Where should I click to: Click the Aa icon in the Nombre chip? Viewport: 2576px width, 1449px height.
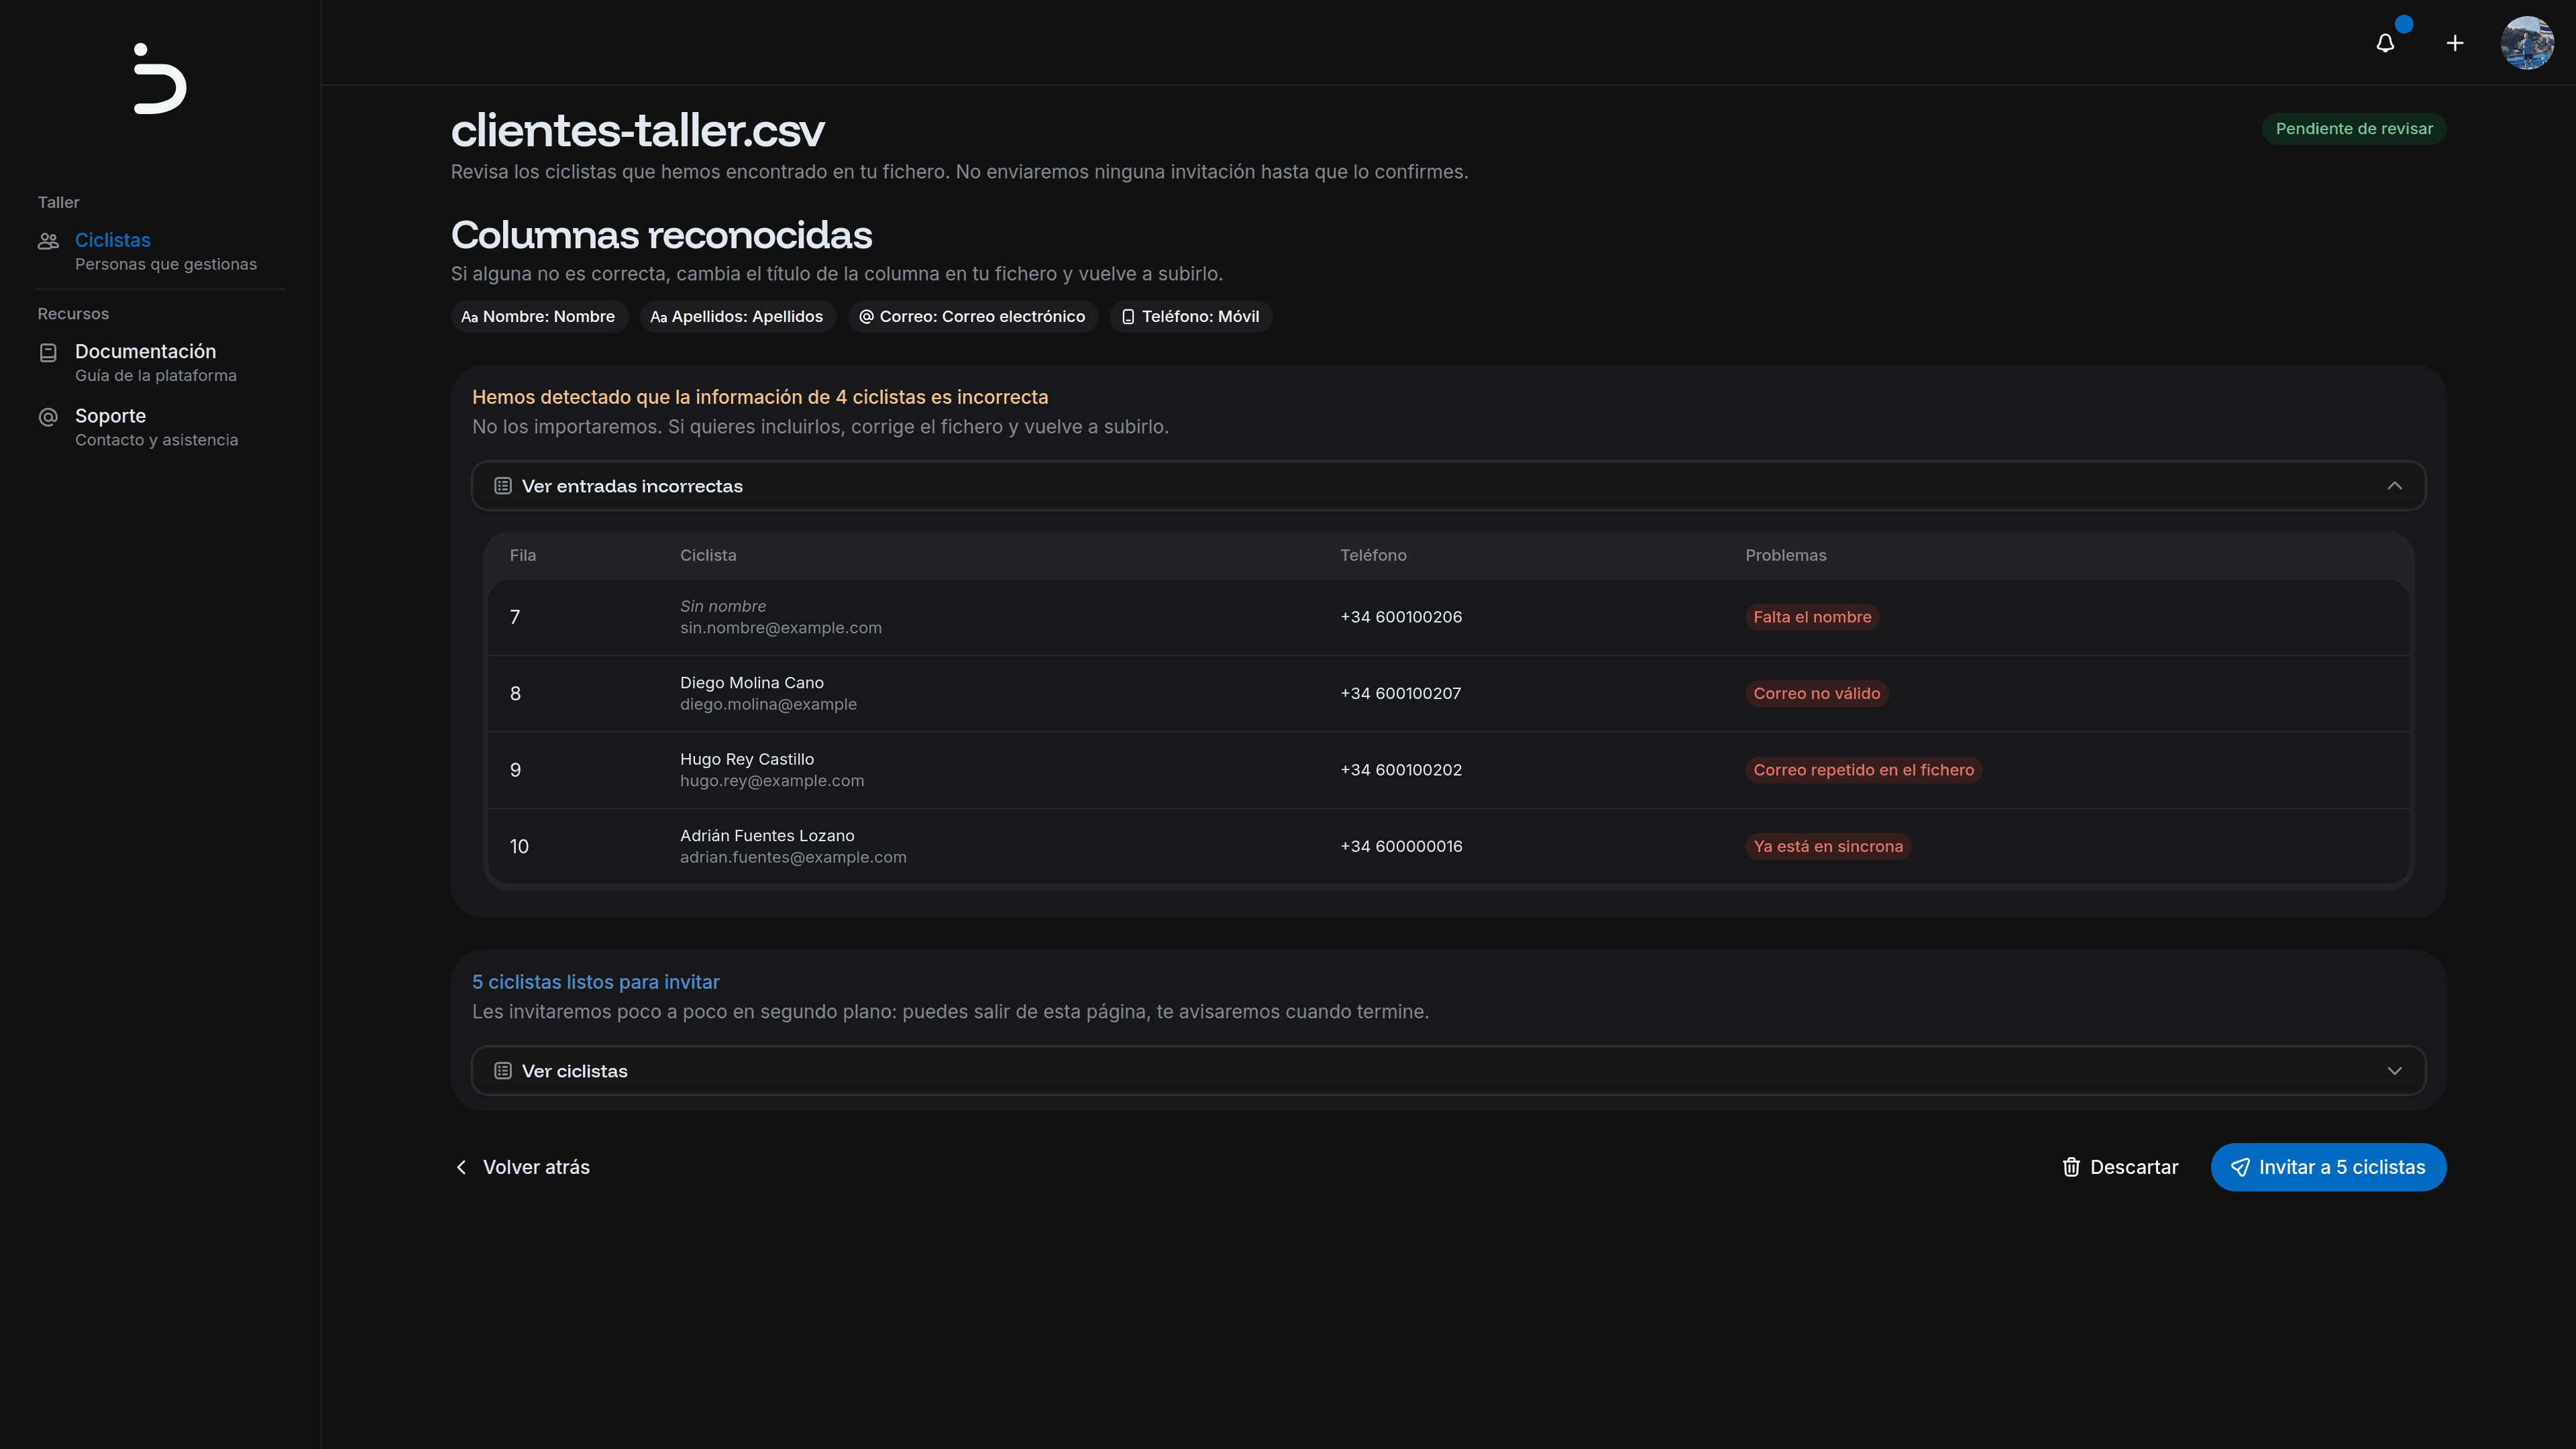click(469, 317)
